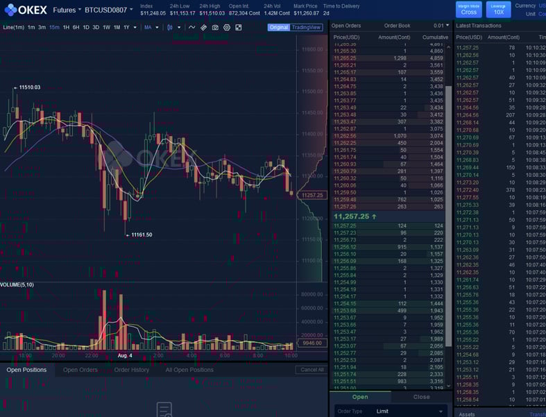This screenshot has height=417, width=546.
Task: Click ask price 11,262.56 row
Action: click(x=388, y=136)
